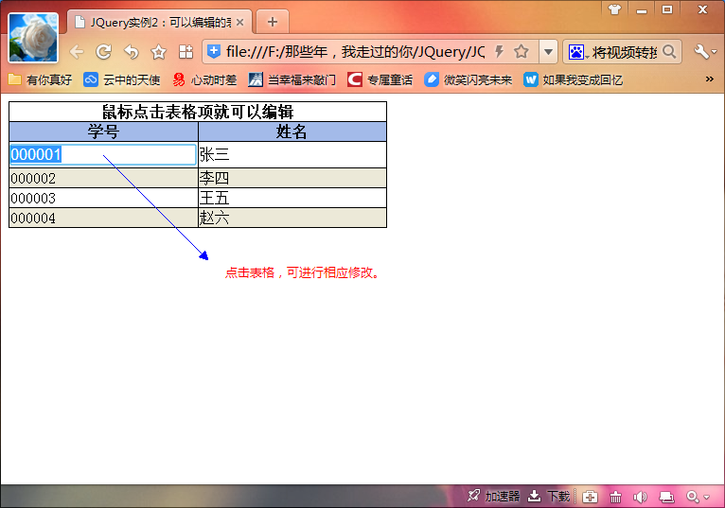The image size is (725, 508).
Task: Click the 加速器 accelerator status bar item
Action: (493, 496)
